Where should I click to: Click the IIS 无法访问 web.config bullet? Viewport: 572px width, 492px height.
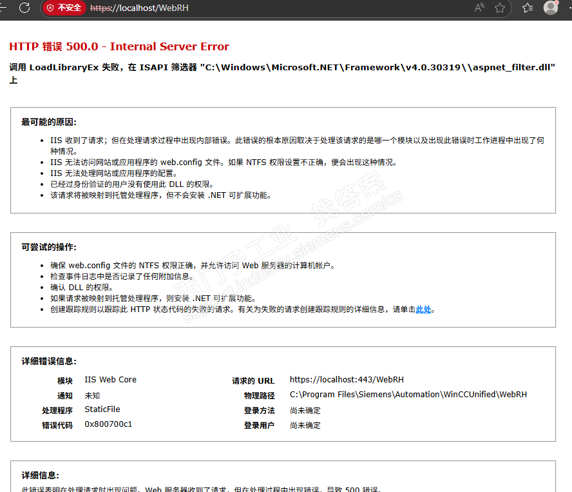point(224,162)
